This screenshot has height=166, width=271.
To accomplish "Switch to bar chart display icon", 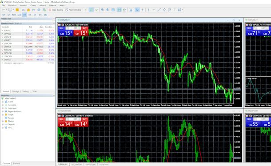I will pos(86,10).
